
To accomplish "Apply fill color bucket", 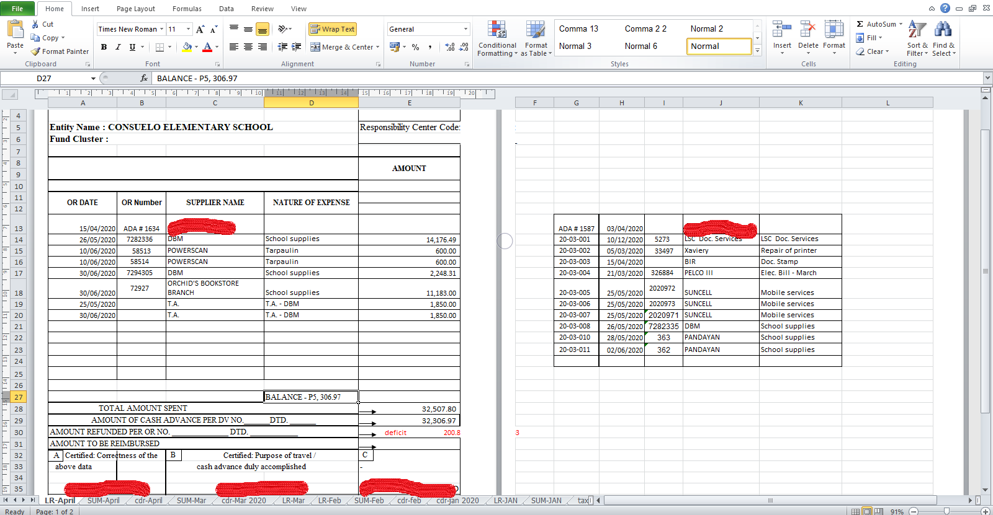I will 187,47.
